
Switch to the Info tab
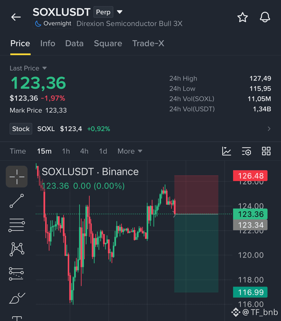[x=48, y=43]
